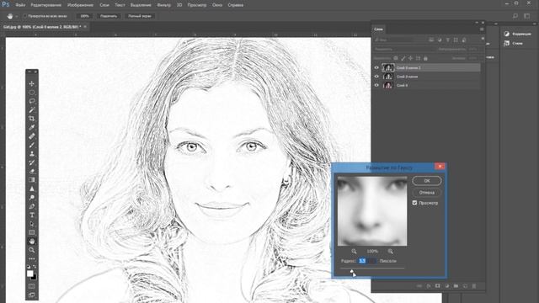Toggle type layer filter icon
Image resolution: width=539 pixels, height=303 pixels.
click(447, 40)
